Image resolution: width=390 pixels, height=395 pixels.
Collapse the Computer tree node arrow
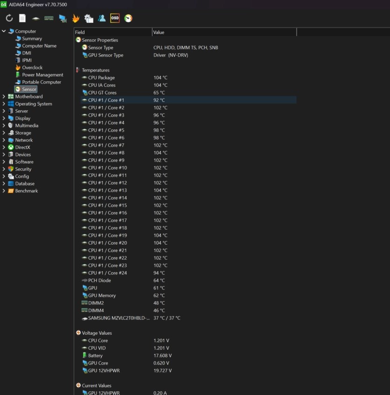pyautogui.click(x=4, y=31)
